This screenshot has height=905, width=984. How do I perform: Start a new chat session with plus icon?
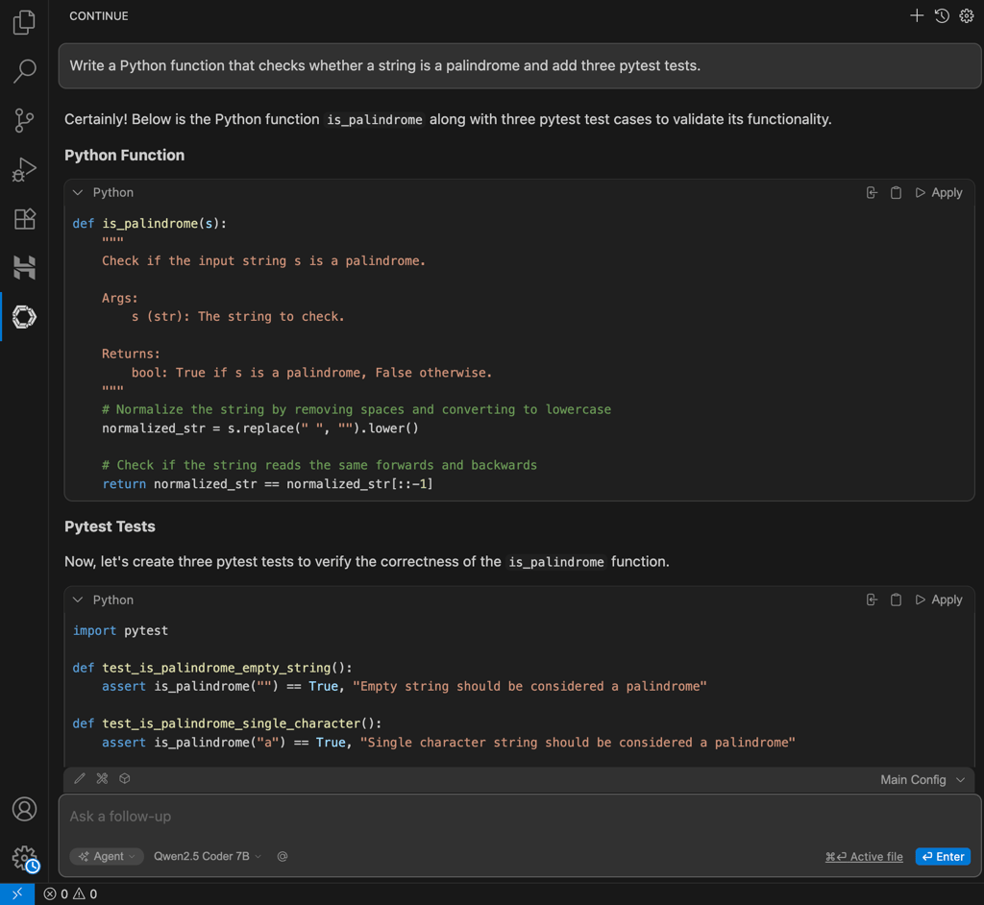coord(916,15)
